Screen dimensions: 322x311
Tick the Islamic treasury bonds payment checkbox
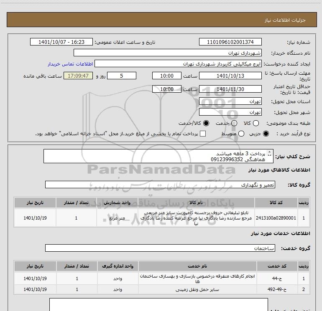(203, 134)
